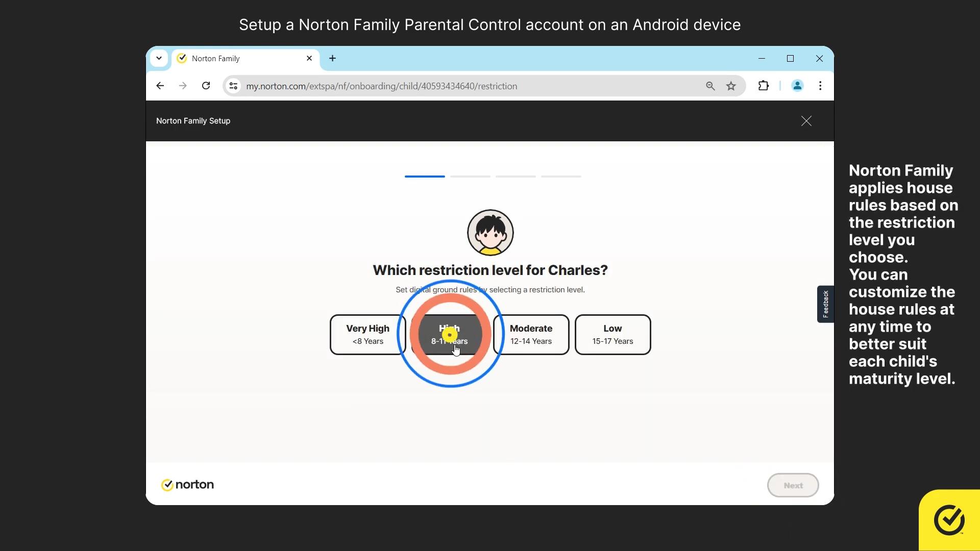Viewport: 980px width, 551px height.
Task: Open the tab search dropdown arrow
Action: click(x=159, y=58)
